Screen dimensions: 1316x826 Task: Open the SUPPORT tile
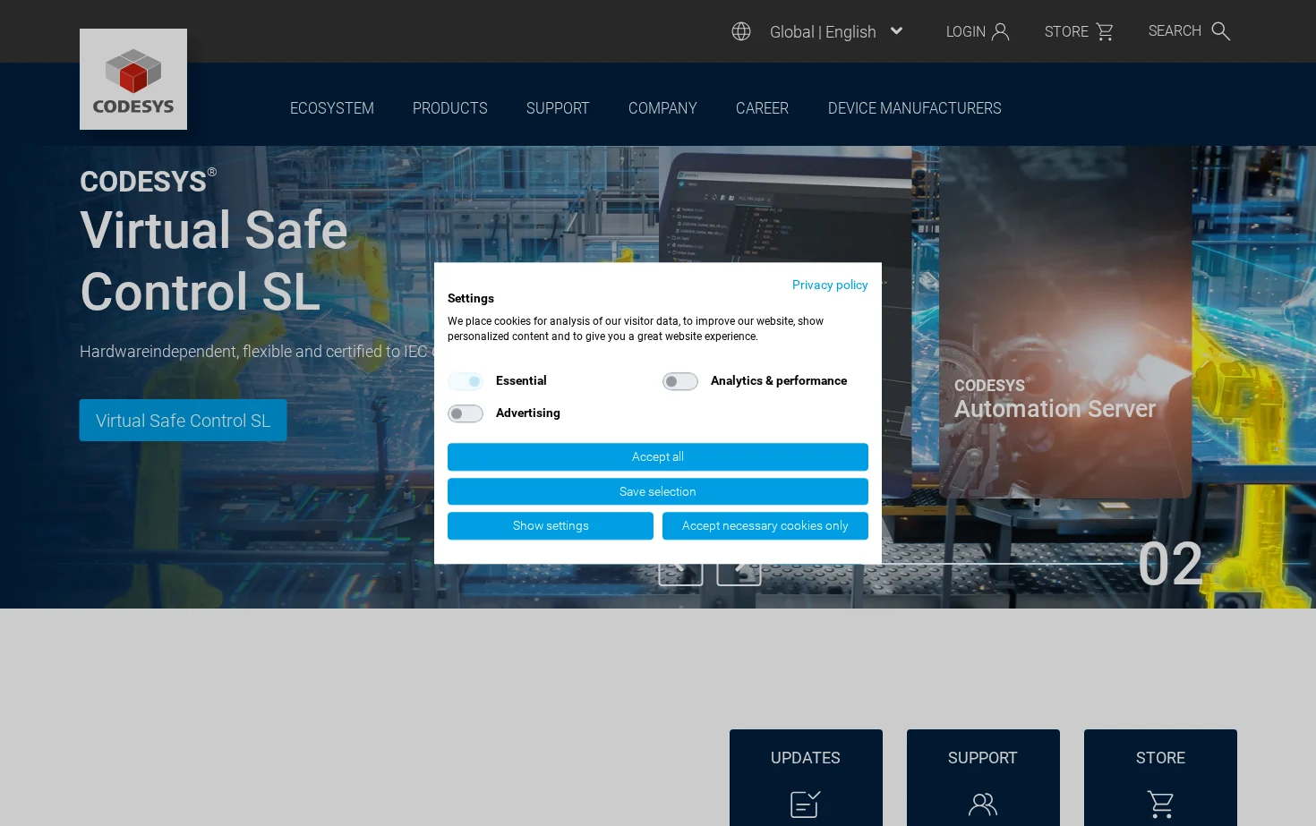coord(983,778)
